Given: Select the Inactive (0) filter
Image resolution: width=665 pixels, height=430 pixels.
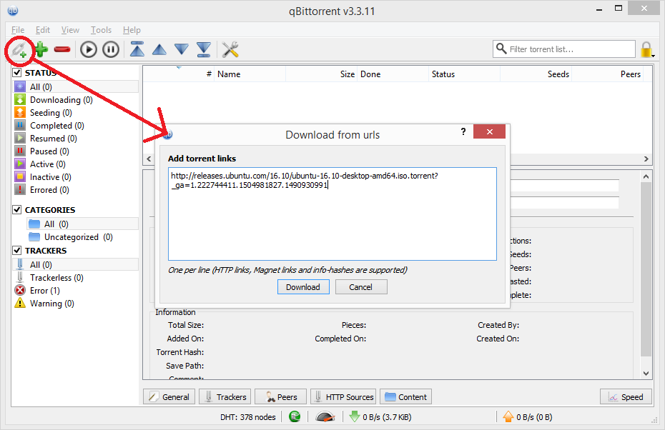Looking at the screenshot, I should coord(76,177).
